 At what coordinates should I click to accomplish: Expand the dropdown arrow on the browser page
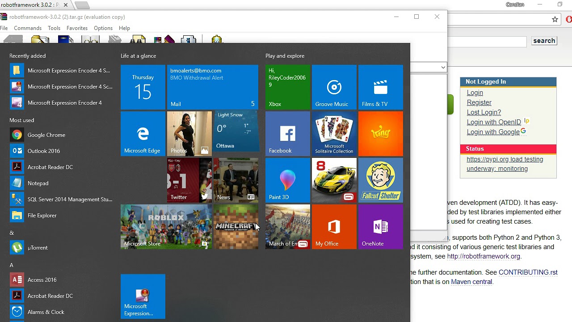pos(443,67)
